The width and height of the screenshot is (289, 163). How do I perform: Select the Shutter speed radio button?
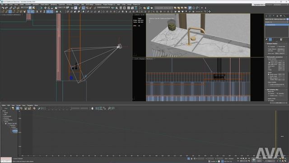tap(269, 74)
